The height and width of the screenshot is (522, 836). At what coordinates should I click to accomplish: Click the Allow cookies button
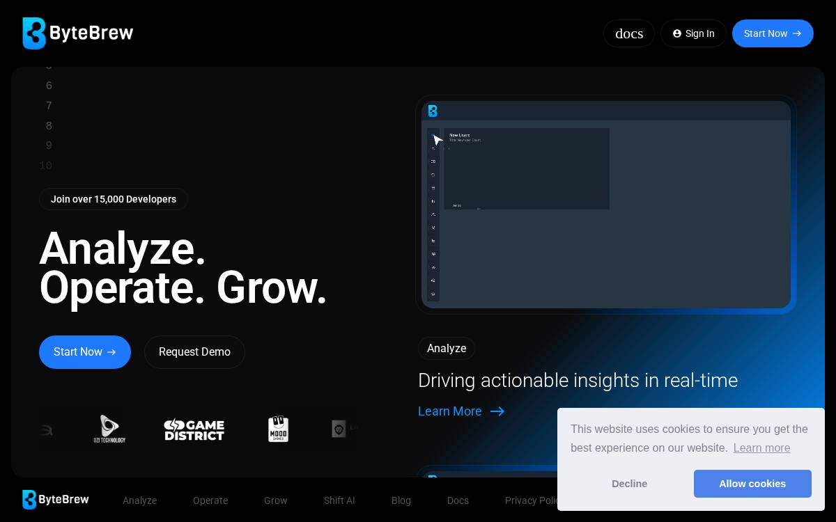752,484
